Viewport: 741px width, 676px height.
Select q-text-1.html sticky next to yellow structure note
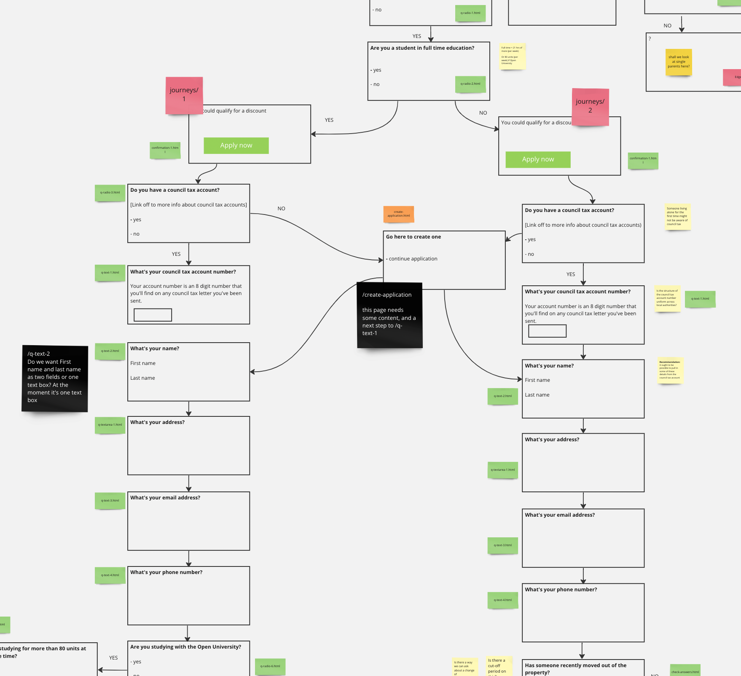(700, 299)
